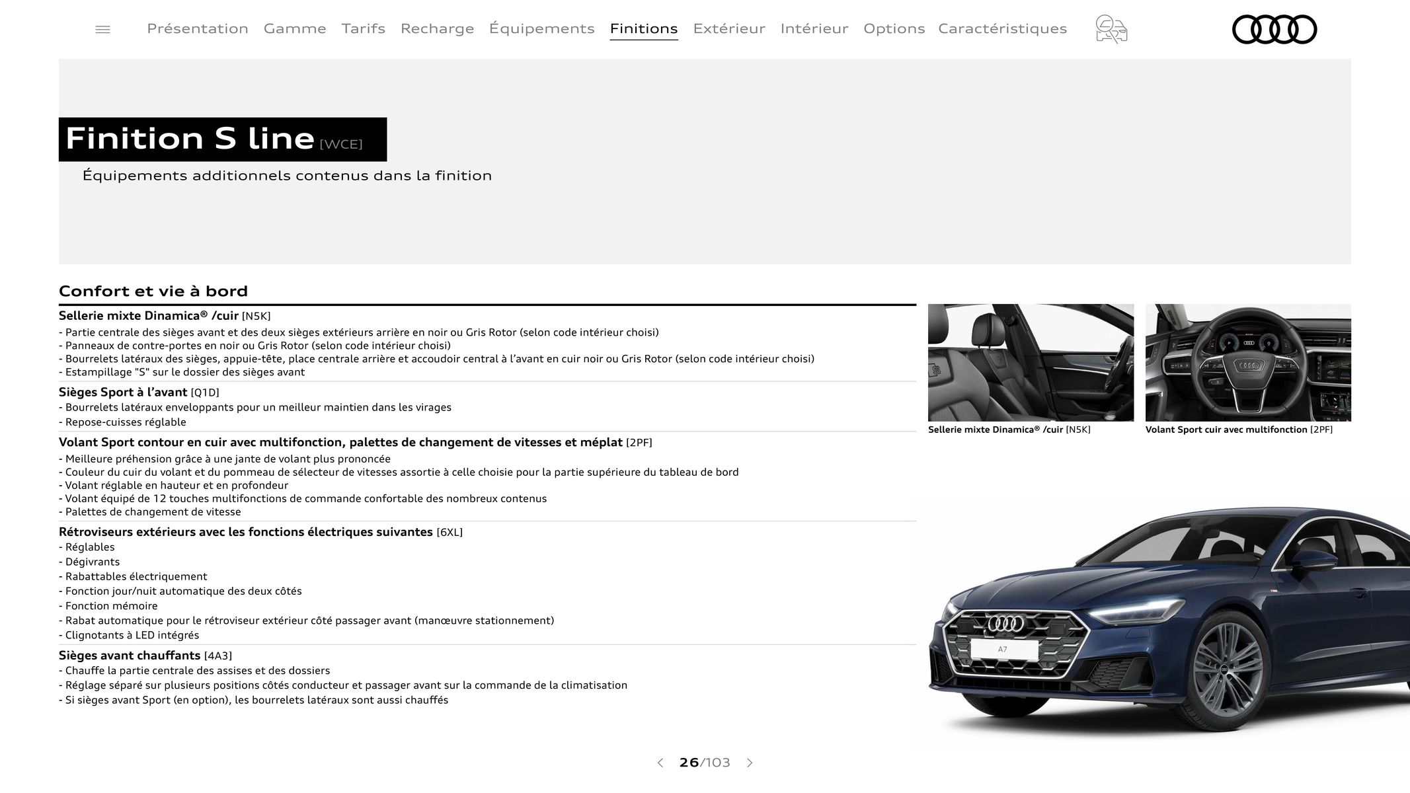Click 'Chauffe la partie centrale des assises' line
1410x793 pixels.
point(194,671)
